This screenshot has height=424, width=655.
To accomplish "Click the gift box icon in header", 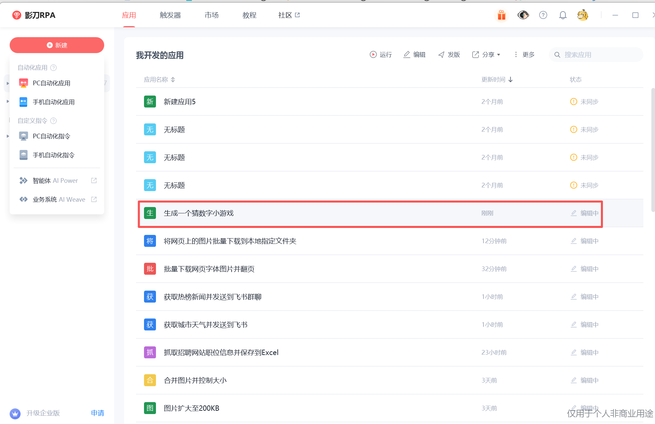I will click(501, 15).
